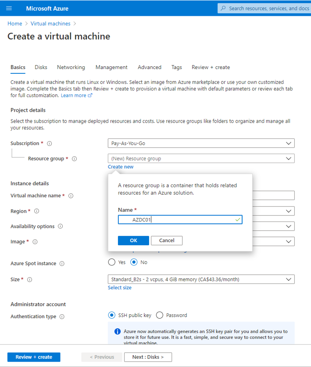
Task: Show info tooltip for Authentication type
Action: [62, 317]
